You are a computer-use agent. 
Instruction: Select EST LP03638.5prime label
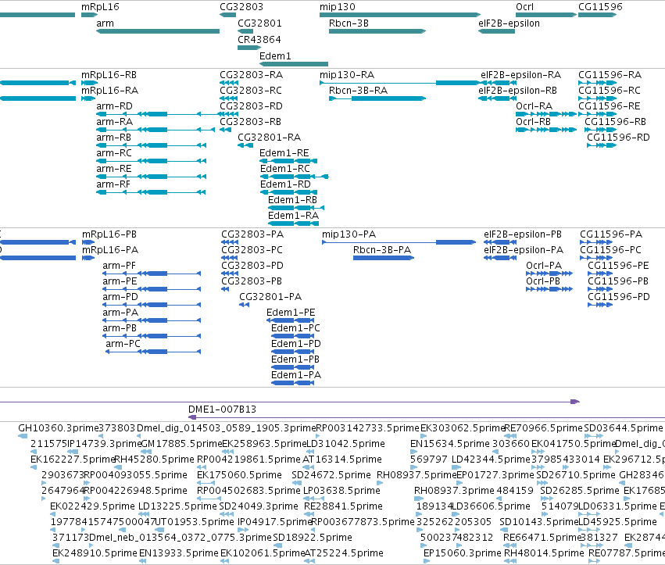341,491
